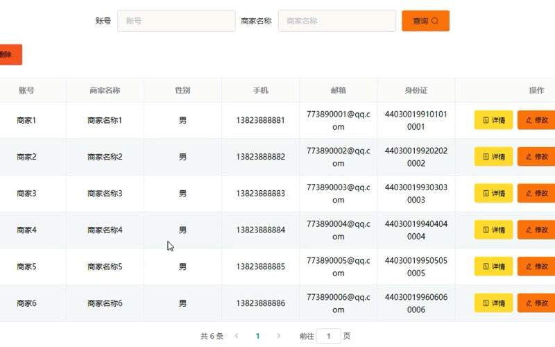This screenshot has height=347, width=555.
Task: Select cell text 商家名称3
Action: (x=105, y=194)
